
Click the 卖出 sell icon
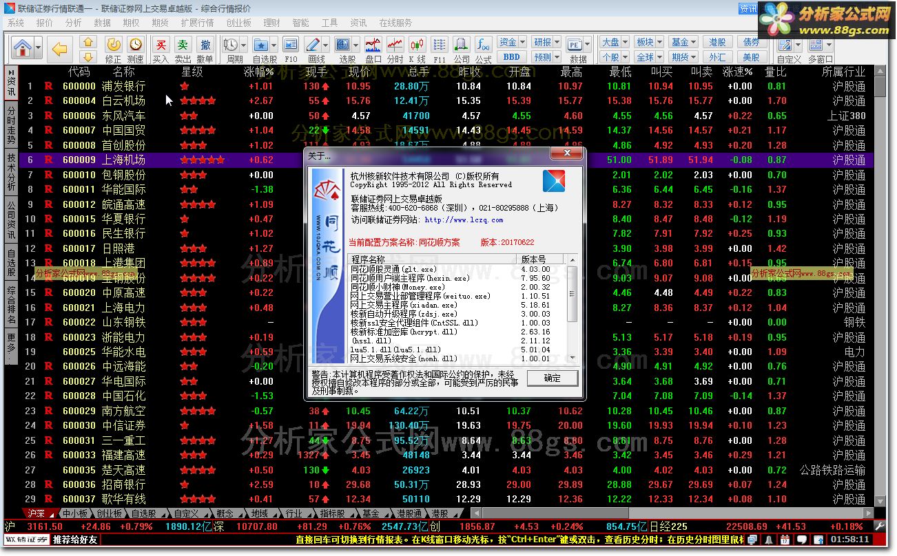tap(183, 44)
